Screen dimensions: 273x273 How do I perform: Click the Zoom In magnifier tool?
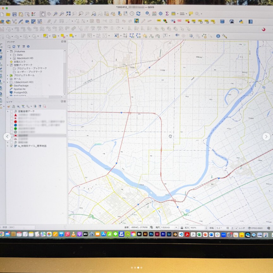click(x=55, y=14)
